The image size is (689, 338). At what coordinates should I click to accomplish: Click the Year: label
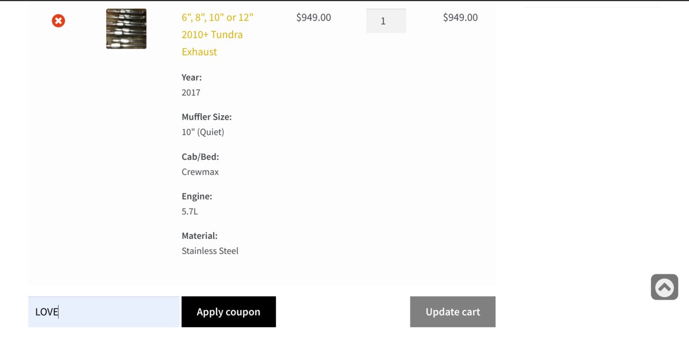tap(192, 77)
